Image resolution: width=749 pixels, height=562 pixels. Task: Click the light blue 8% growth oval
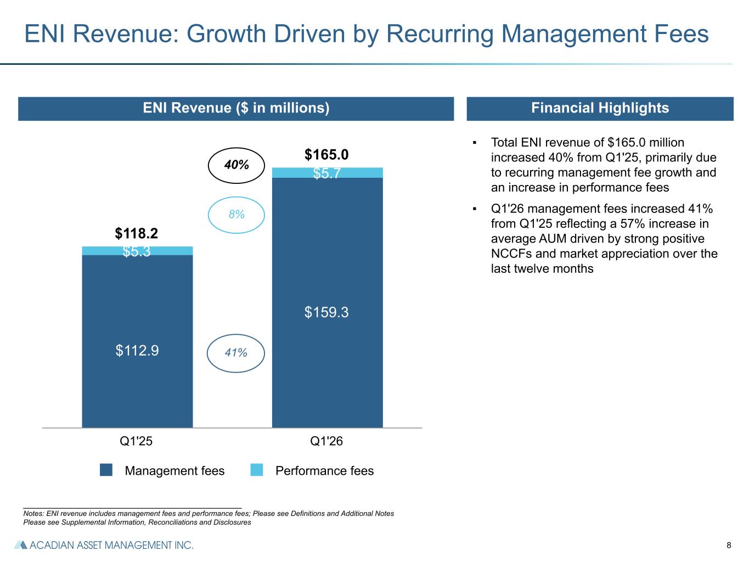[x=236, y=215]
